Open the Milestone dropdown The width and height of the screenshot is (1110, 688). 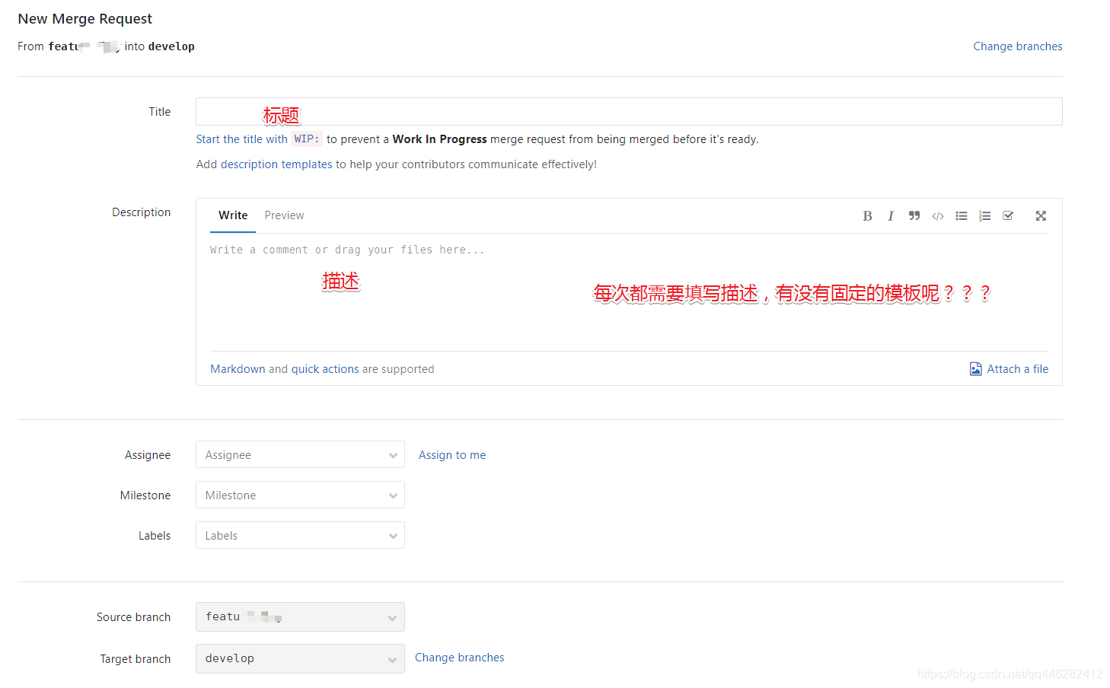[x=300, y=495]
